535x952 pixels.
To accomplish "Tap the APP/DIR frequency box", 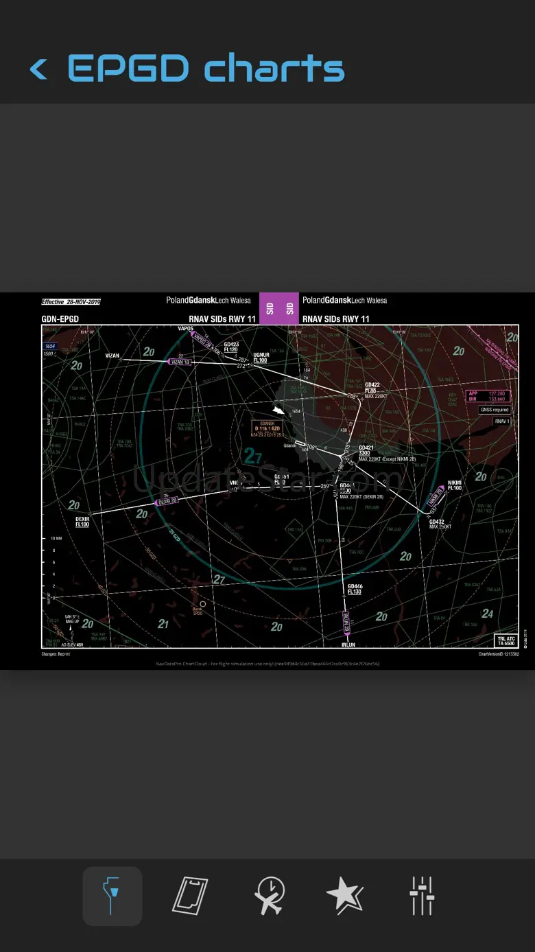I will [x=488, y=396].
